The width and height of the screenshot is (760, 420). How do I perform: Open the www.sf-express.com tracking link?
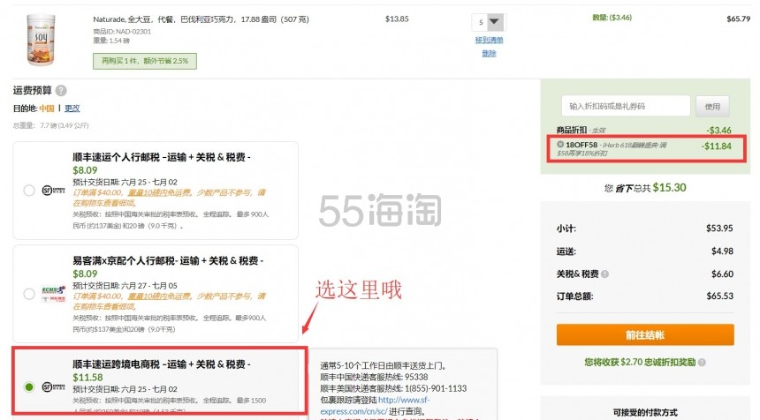coord(374,406)
